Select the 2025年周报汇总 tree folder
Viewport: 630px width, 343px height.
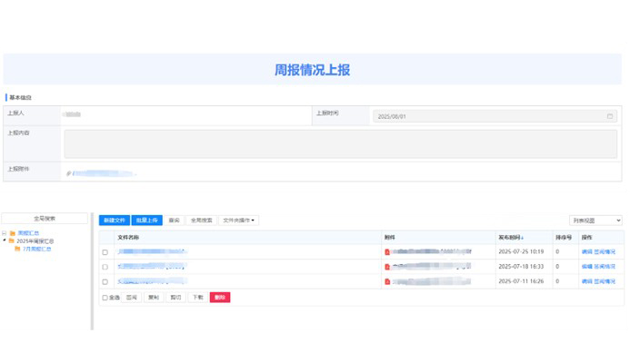(x=35, y=241)
